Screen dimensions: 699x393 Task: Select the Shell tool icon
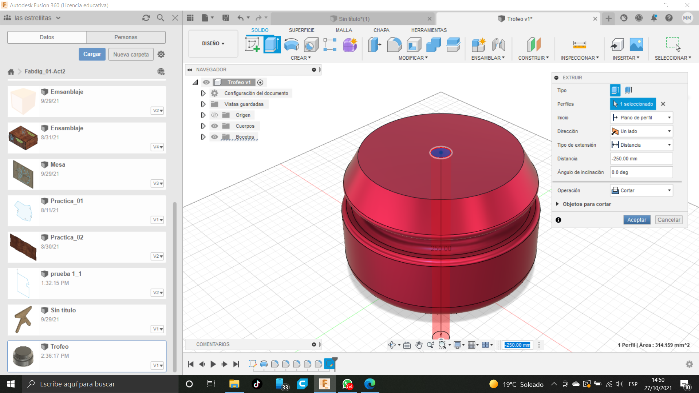[414, 45]
